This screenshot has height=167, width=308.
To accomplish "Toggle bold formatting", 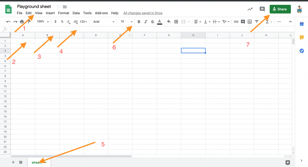I will tap(139, 22).
